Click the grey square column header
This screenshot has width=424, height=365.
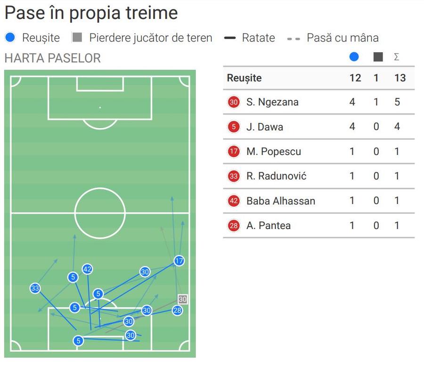378,57
